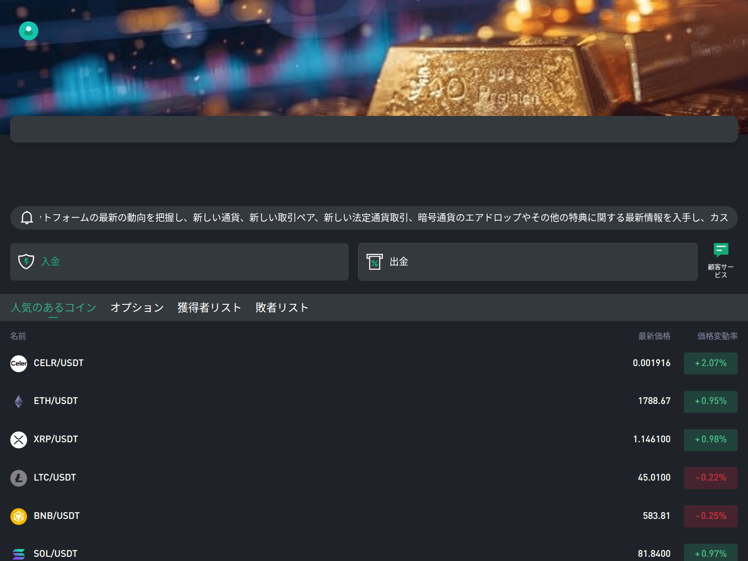This screenshot has height=561, width=748.
Task: Click the Solana coin logo
Action: click(19, 554)
